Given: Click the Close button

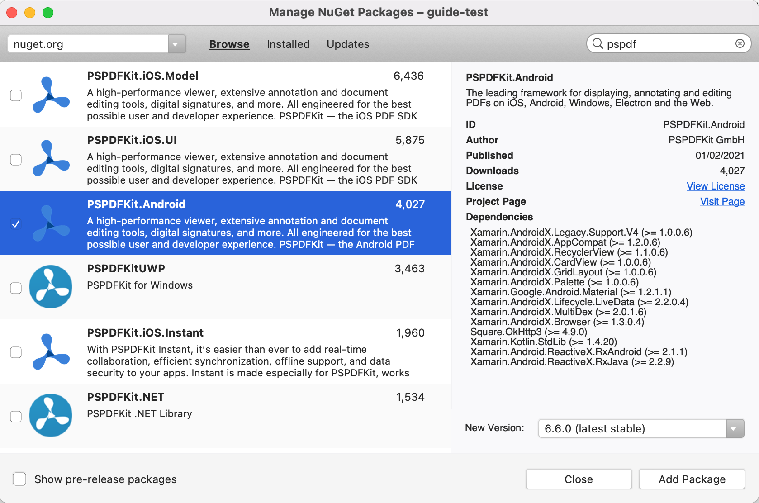Looking at the screenshot, I should 579,479.
